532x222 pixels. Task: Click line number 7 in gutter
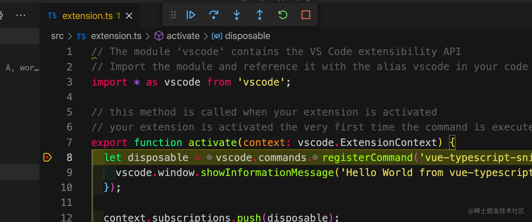coord(69,142)
